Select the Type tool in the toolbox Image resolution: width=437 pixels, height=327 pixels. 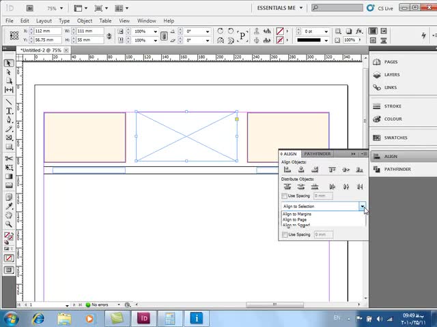pos(9,110)
